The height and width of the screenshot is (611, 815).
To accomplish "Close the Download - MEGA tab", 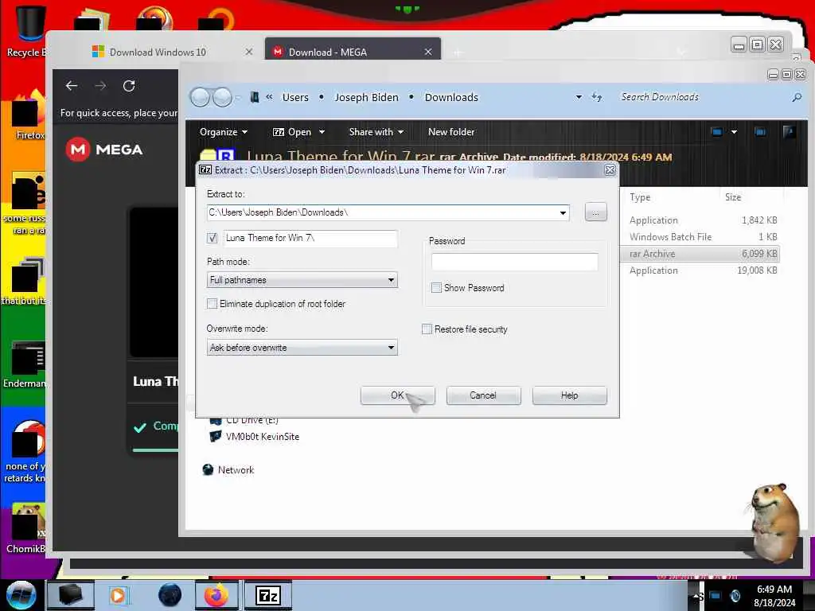I will [427, 52].
